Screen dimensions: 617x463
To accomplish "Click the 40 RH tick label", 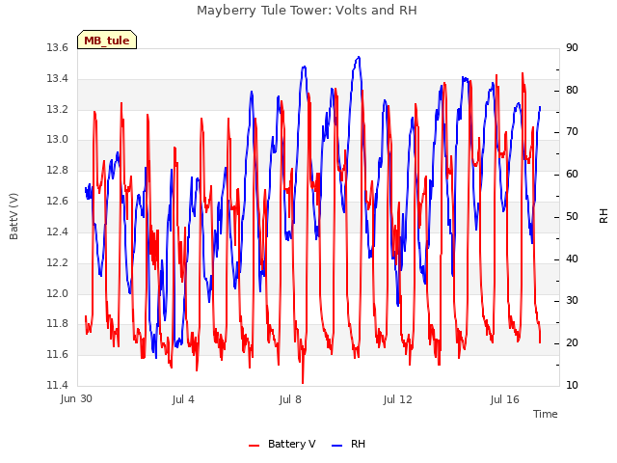I will (572, 259).
